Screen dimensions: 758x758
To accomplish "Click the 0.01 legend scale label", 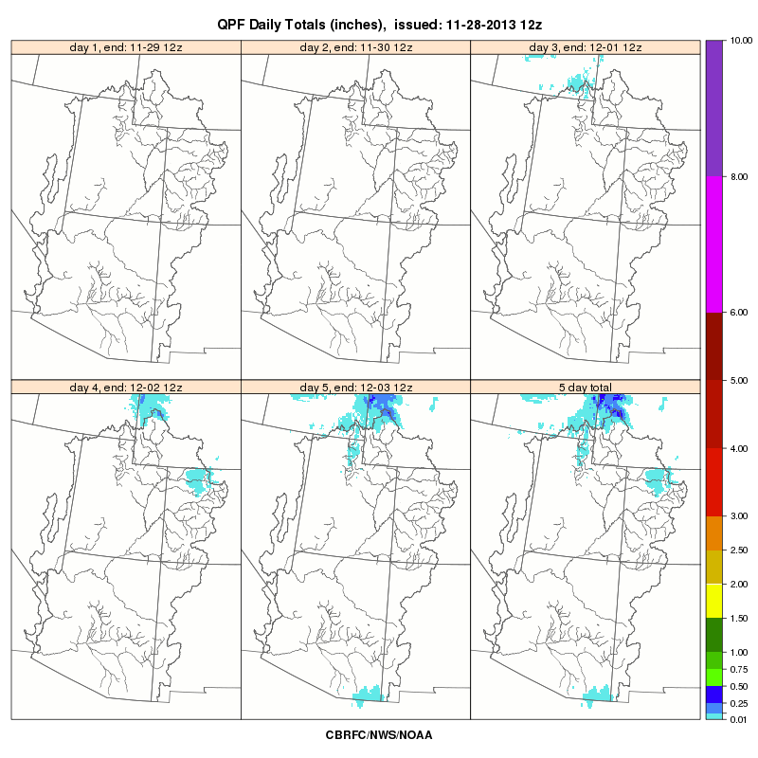I will [x=739, y=719].
